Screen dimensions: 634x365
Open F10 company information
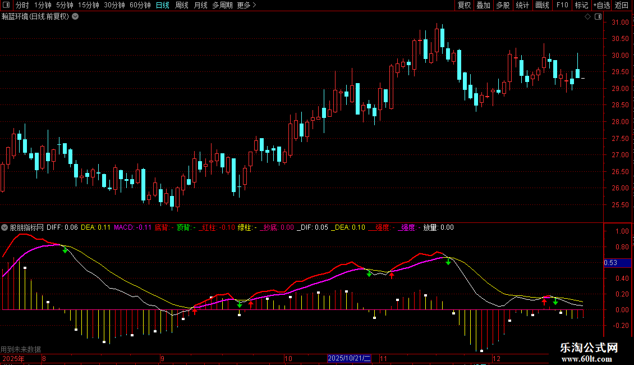tap(562, 5)
